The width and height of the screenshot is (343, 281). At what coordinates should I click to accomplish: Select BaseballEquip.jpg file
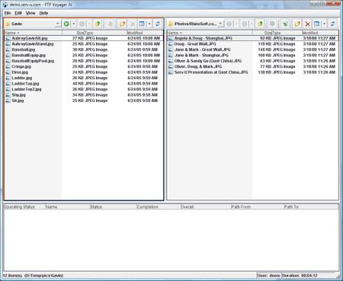(28, 55)
